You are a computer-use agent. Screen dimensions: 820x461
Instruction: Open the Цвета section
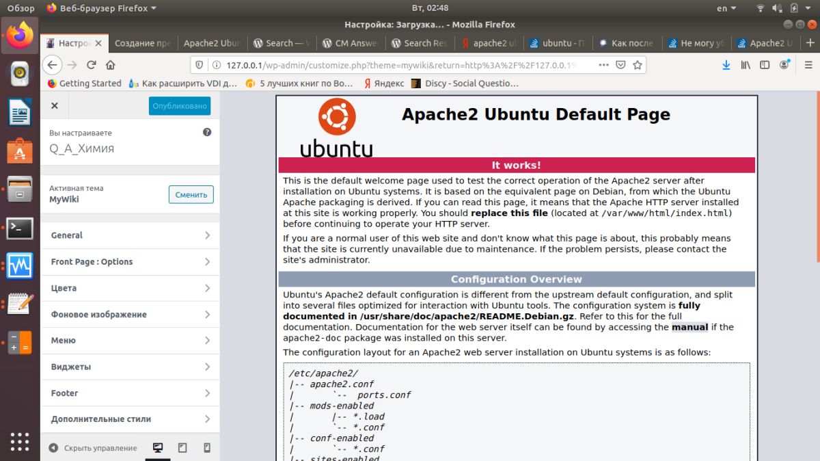click(130, 288)
